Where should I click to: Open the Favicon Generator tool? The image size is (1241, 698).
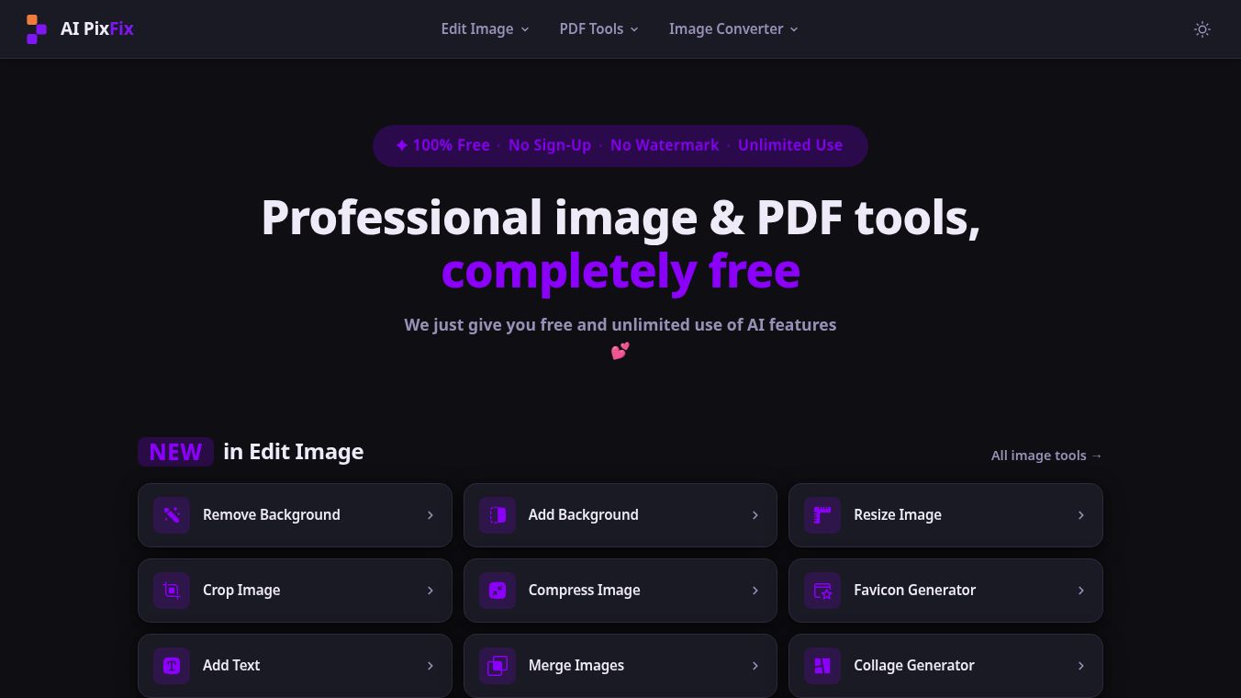click(x=945, y=591)
